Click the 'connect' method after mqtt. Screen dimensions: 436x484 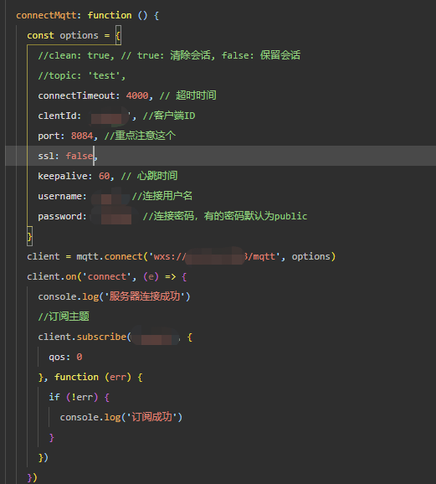point(123,256)
